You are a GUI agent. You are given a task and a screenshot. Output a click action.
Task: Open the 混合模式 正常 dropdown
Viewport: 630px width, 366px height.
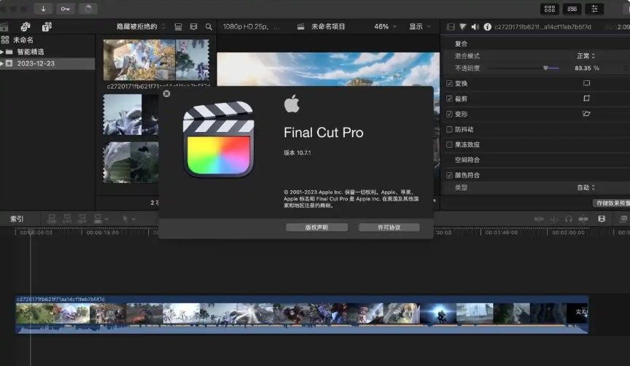[x=586, y=56]
